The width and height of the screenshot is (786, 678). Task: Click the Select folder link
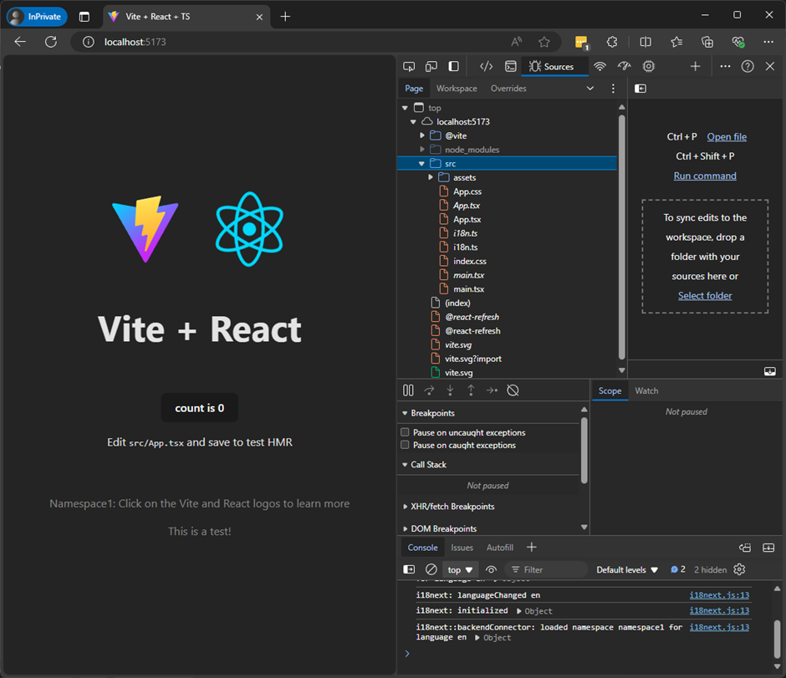[705, 296]
